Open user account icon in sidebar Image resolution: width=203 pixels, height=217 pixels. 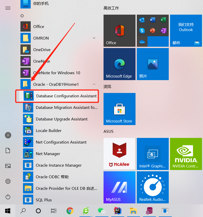click(8, 135)
